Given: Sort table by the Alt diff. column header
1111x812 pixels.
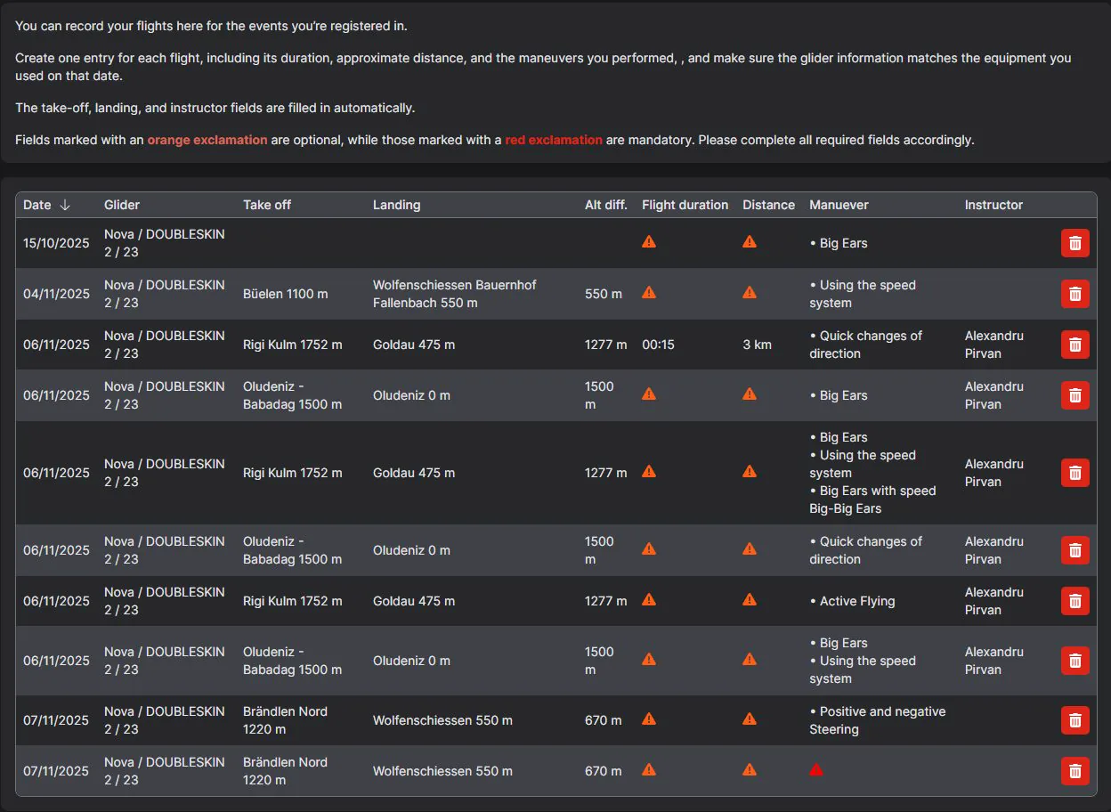Looking at the screenshot, I should [606, 205].
